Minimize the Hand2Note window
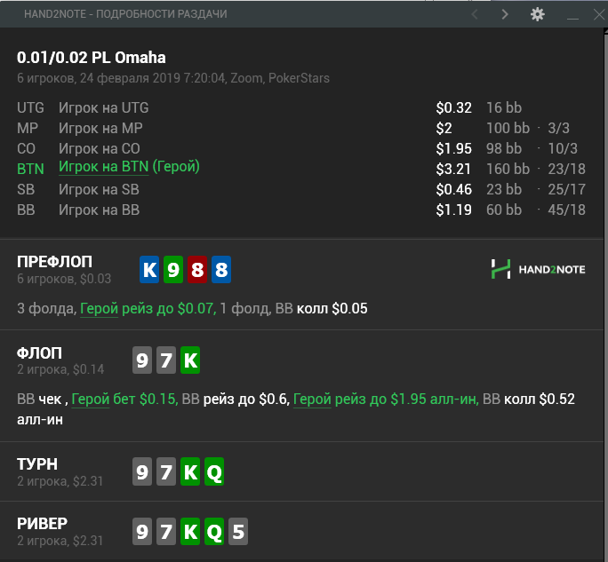 (572, 18)
